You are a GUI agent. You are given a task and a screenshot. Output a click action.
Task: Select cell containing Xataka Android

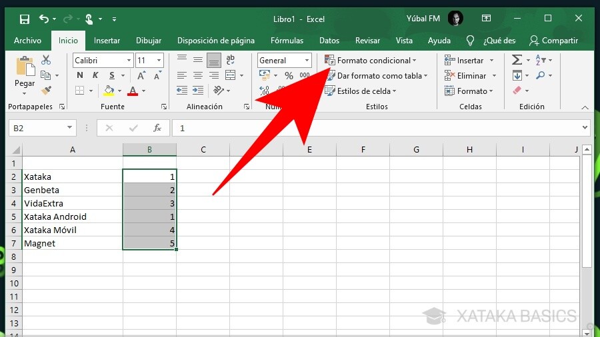tap(73, 216)
